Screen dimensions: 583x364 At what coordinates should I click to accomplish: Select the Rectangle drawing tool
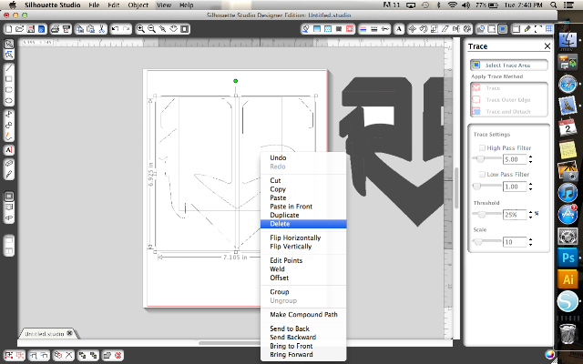pos(9,79)
